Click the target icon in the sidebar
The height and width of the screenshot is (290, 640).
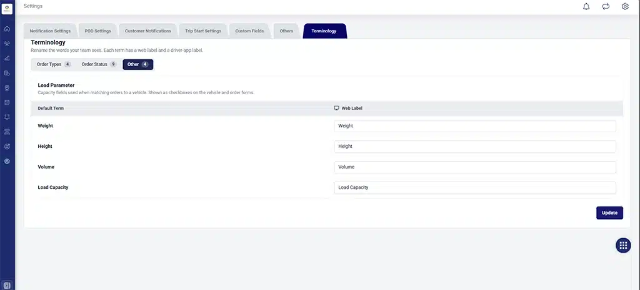pos(7,146)
